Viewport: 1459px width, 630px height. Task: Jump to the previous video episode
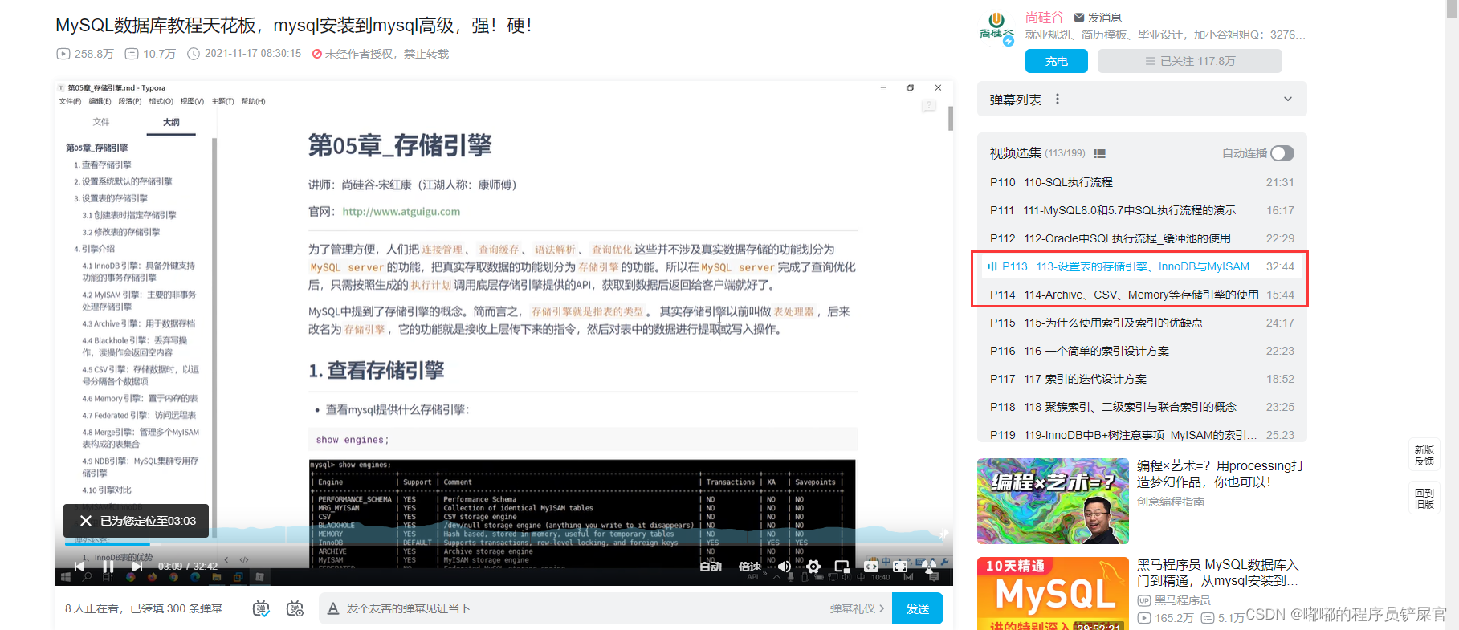click(x=79, y=566)
